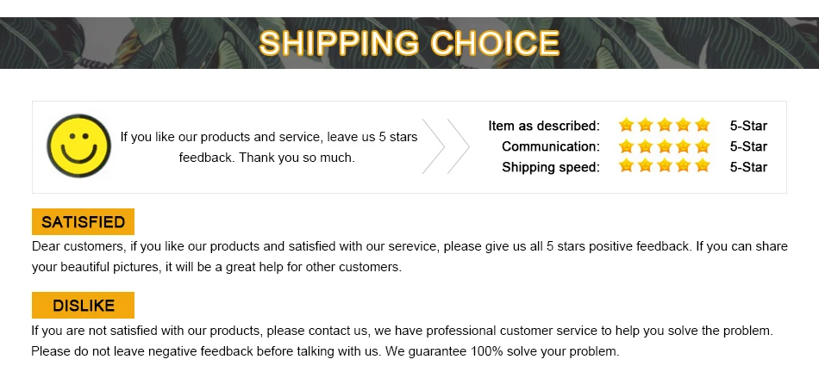819x378 pixels.
Task: Click the SATISFIED orange label
Action: coord(83,221)
